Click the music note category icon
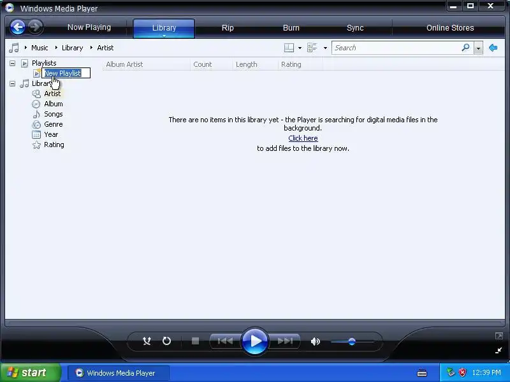The image size is (510, 382). pyautogui.click(x=13, y=48)
